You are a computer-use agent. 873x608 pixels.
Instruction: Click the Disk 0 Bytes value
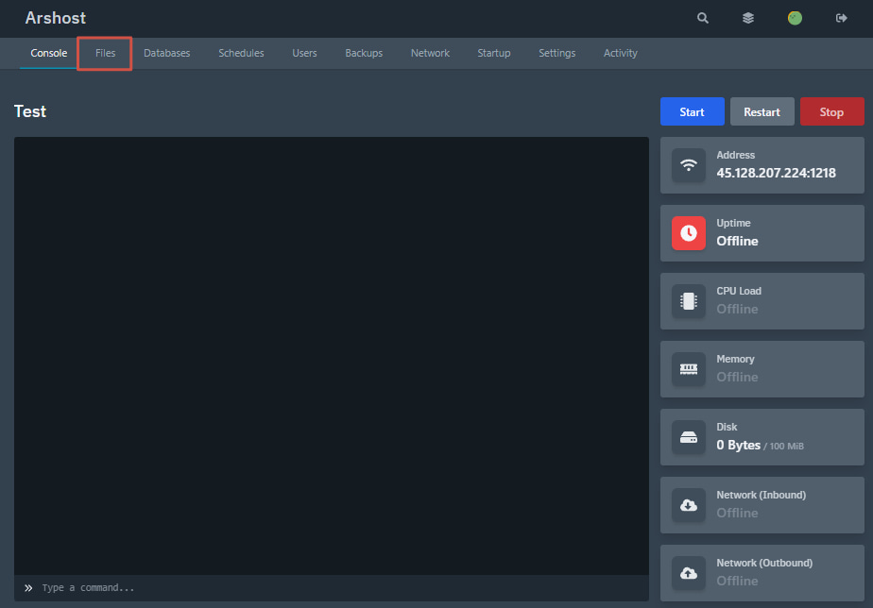point(738,445)
